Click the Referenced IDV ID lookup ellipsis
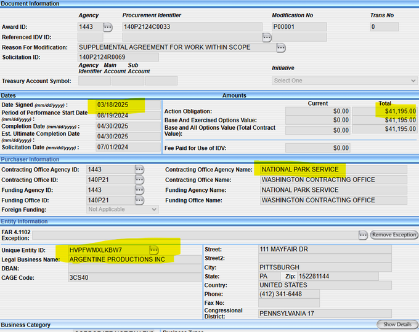The image size is (419, 332). pyautogui.click(x=266, y=38)
